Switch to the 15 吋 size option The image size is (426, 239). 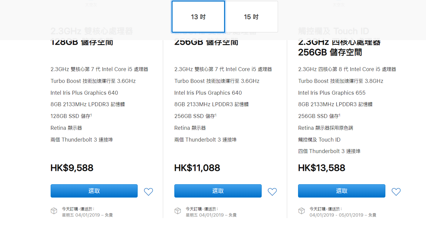point(251,17)
